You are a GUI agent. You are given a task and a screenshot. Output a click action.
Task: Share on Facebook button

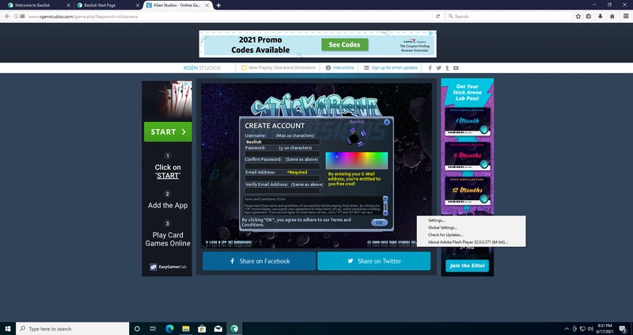pyautogui.click(x=260, y=261)
